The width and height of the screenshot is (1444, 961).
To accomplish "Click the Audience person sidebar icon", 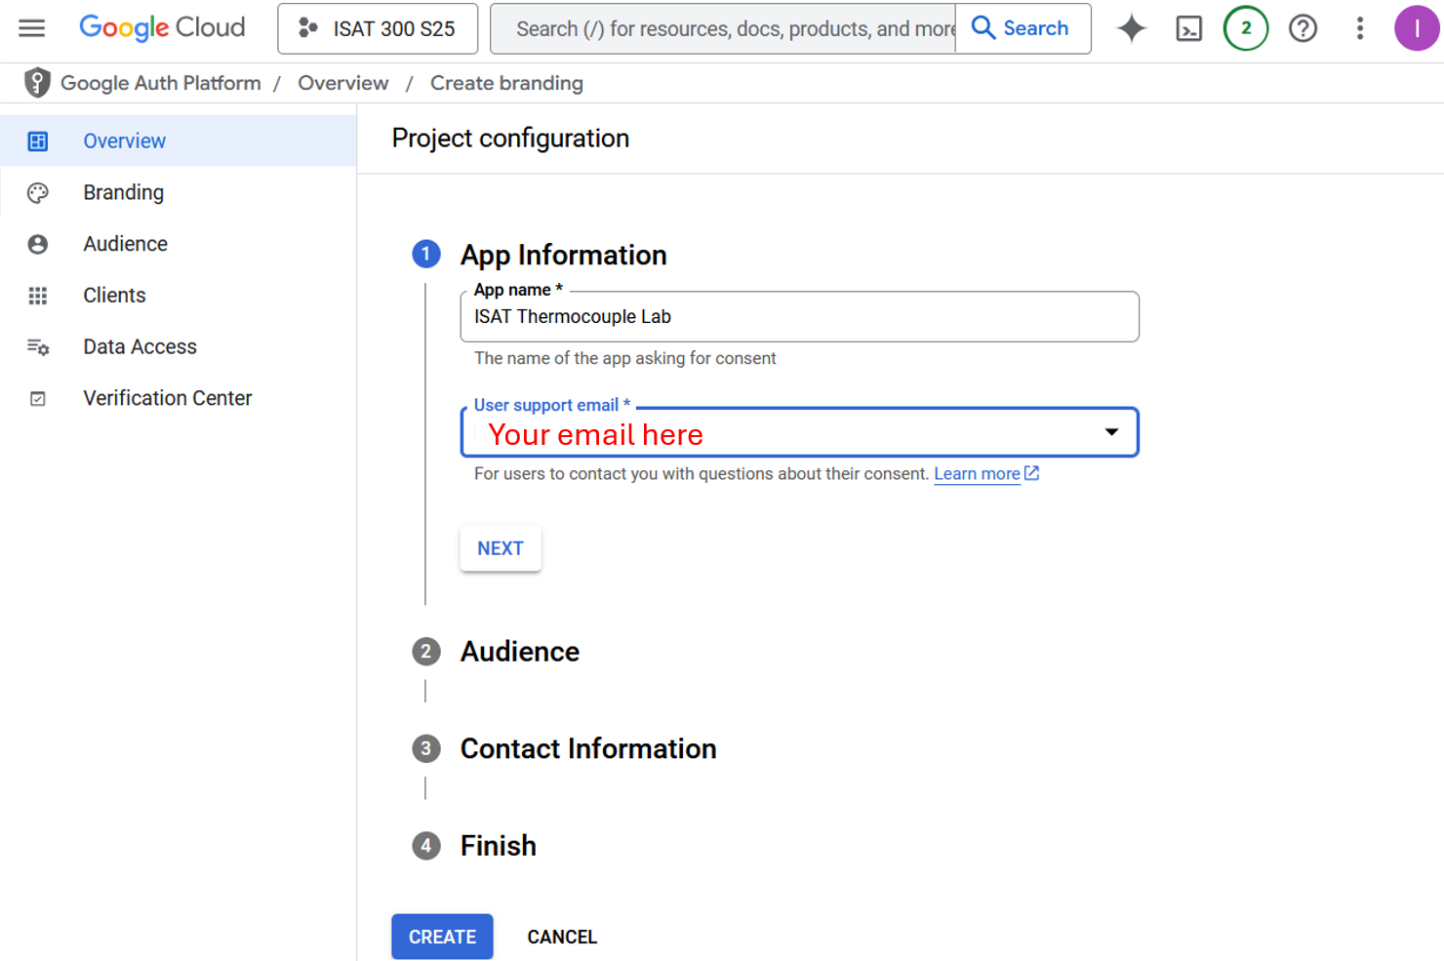I will pos(38,245).
